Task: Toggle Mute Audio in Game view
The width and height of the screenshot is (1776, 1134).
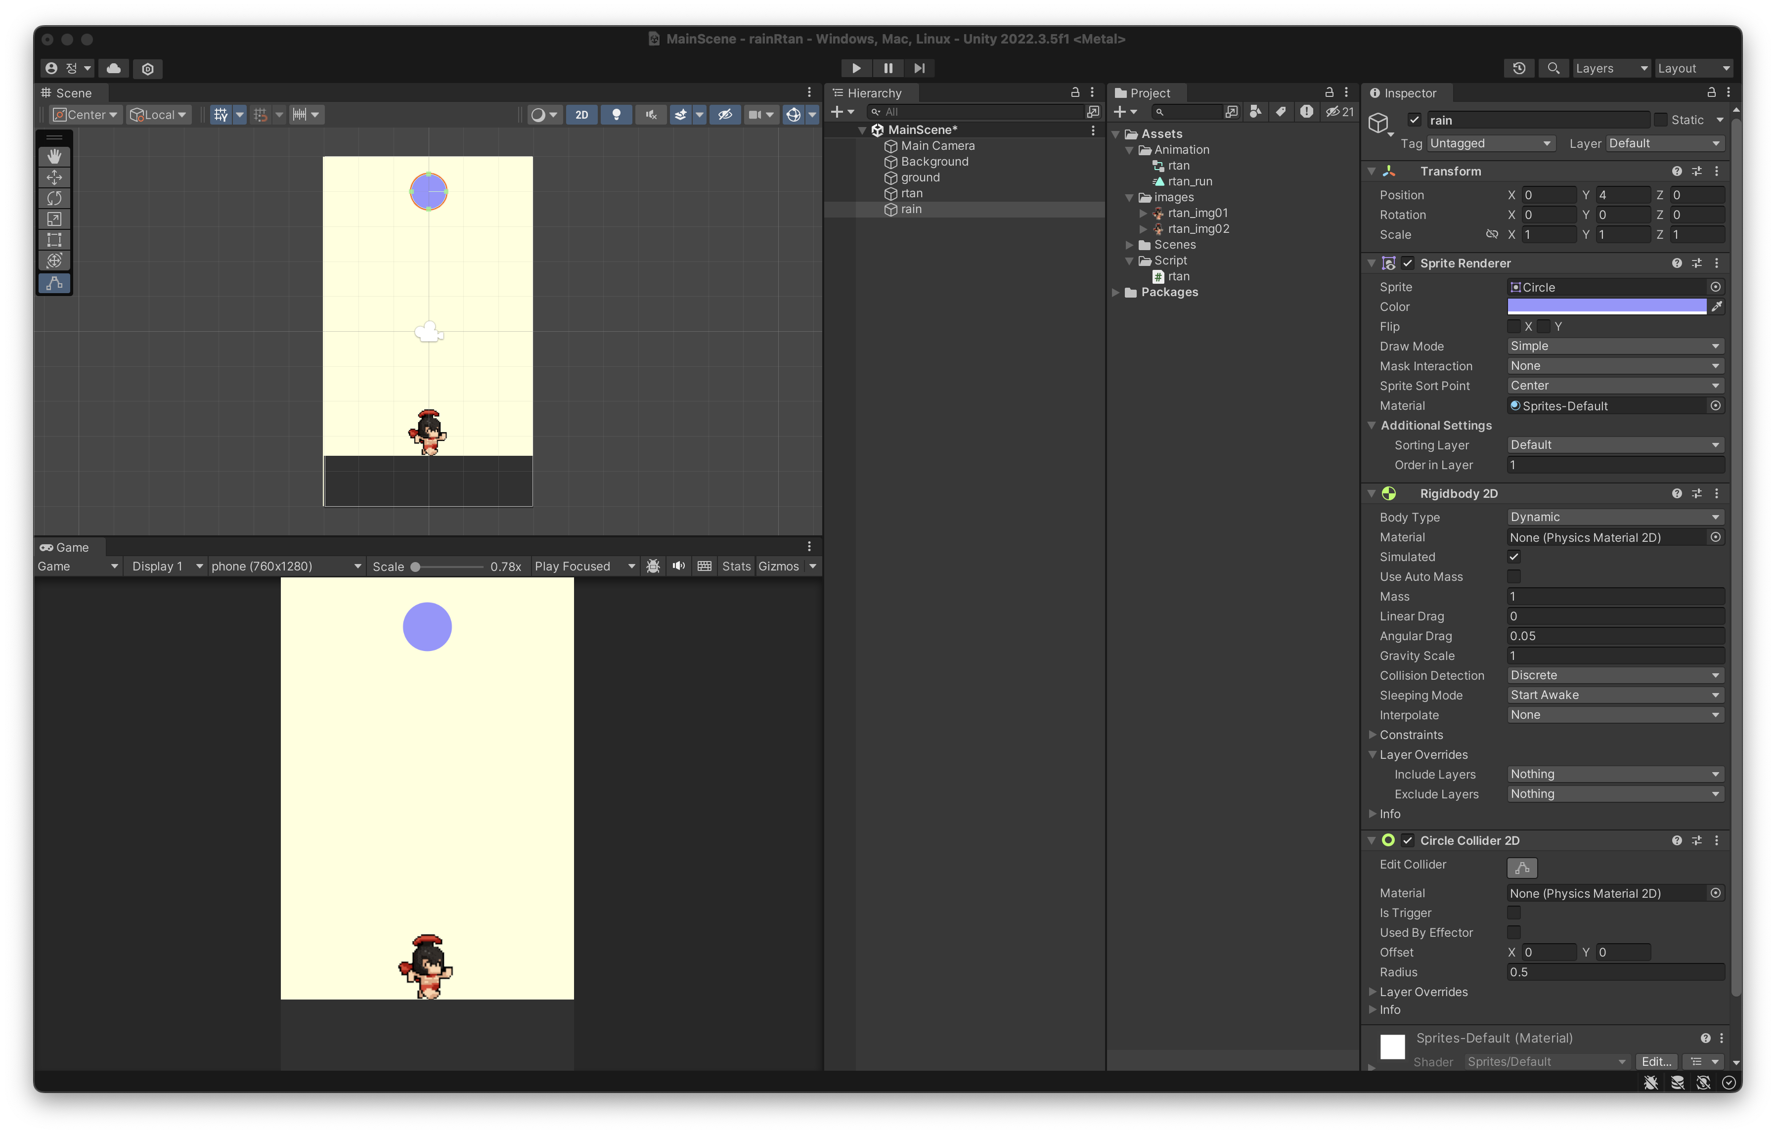Action: [678, 567]
